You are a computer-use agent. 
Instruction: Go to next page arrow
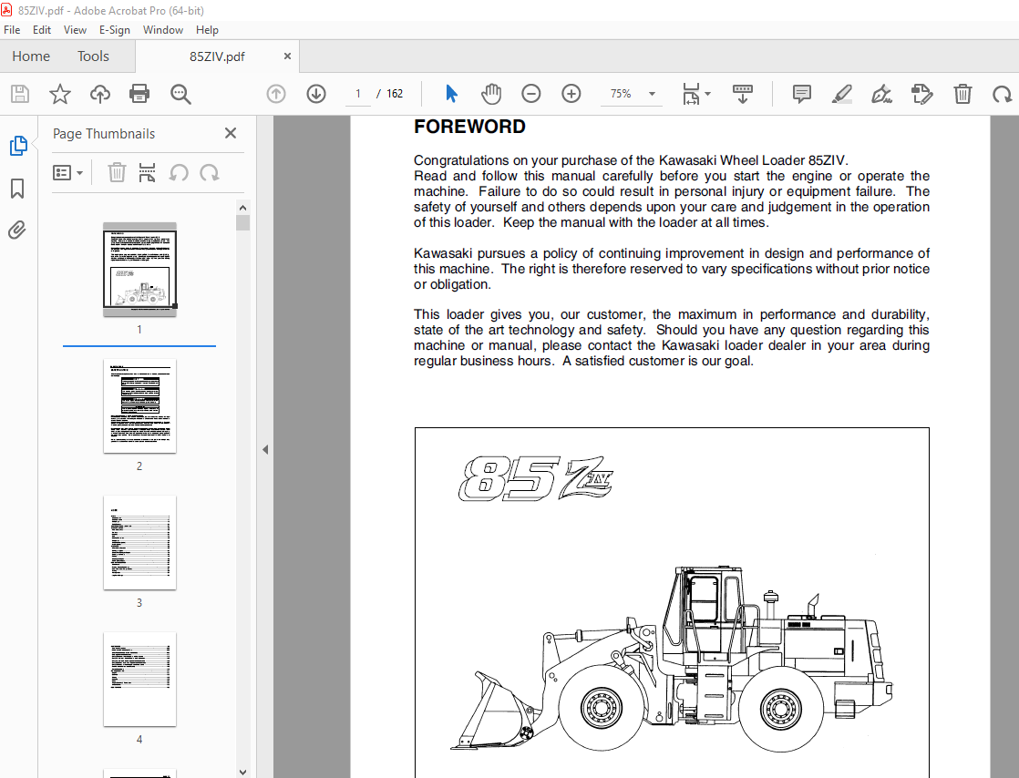pos(316,94)
